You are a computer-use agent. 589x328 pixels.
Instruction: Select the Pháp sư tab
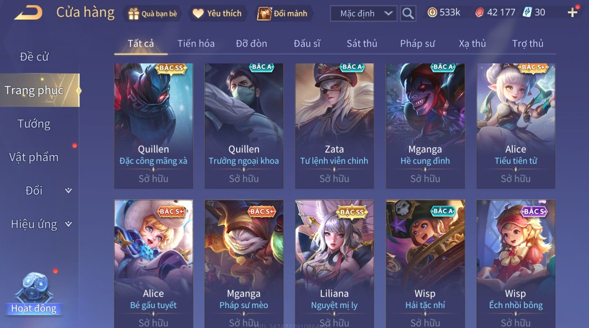click(x=417, y=43)
